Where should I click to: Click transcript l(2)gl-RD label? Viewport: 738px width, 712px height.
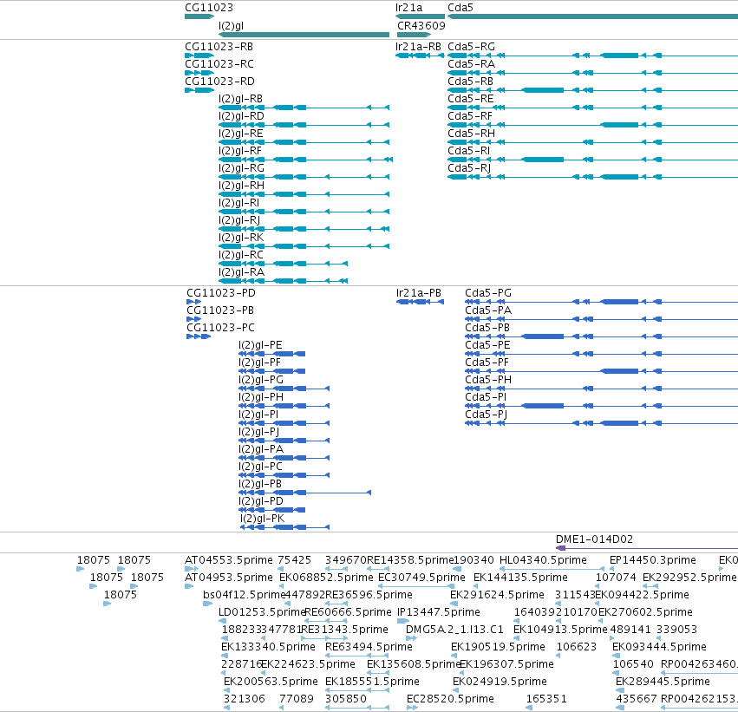click(241, 116)
